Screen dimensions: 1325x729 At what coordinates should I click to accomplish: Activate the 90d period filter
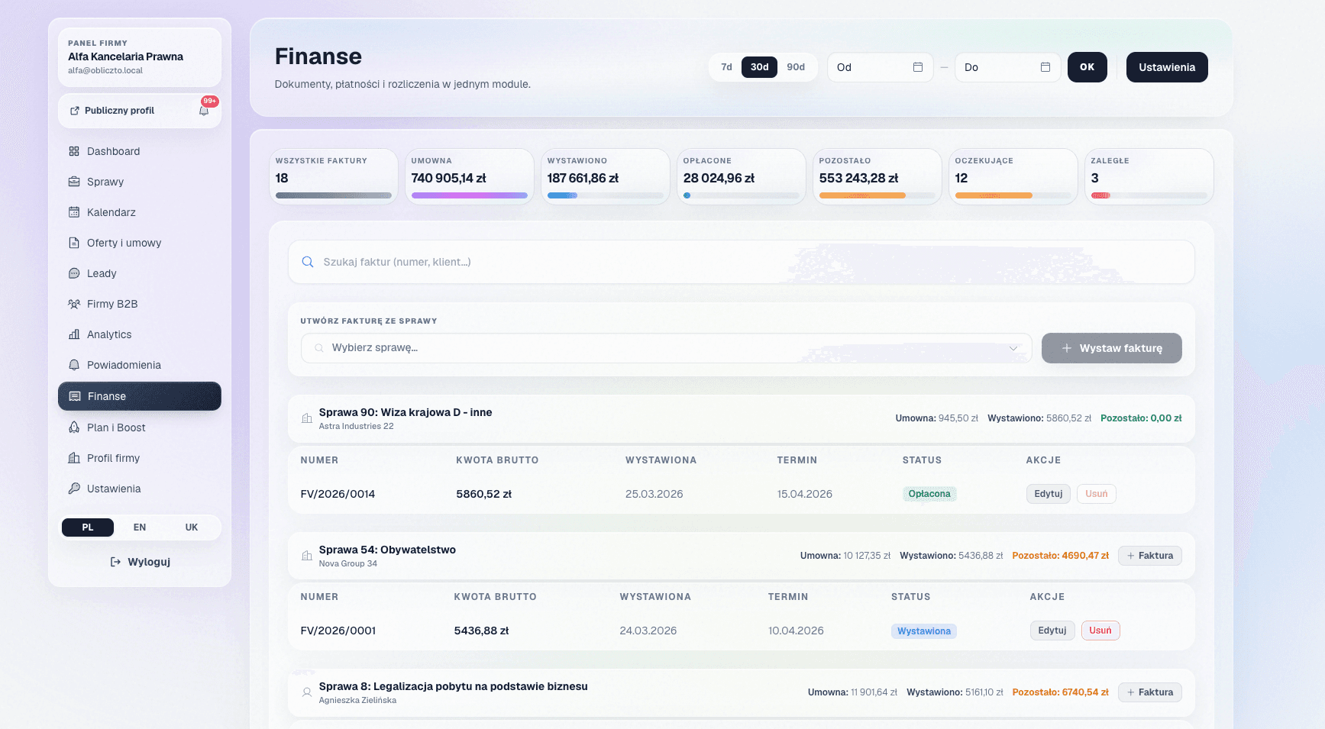tap(795, 67)
